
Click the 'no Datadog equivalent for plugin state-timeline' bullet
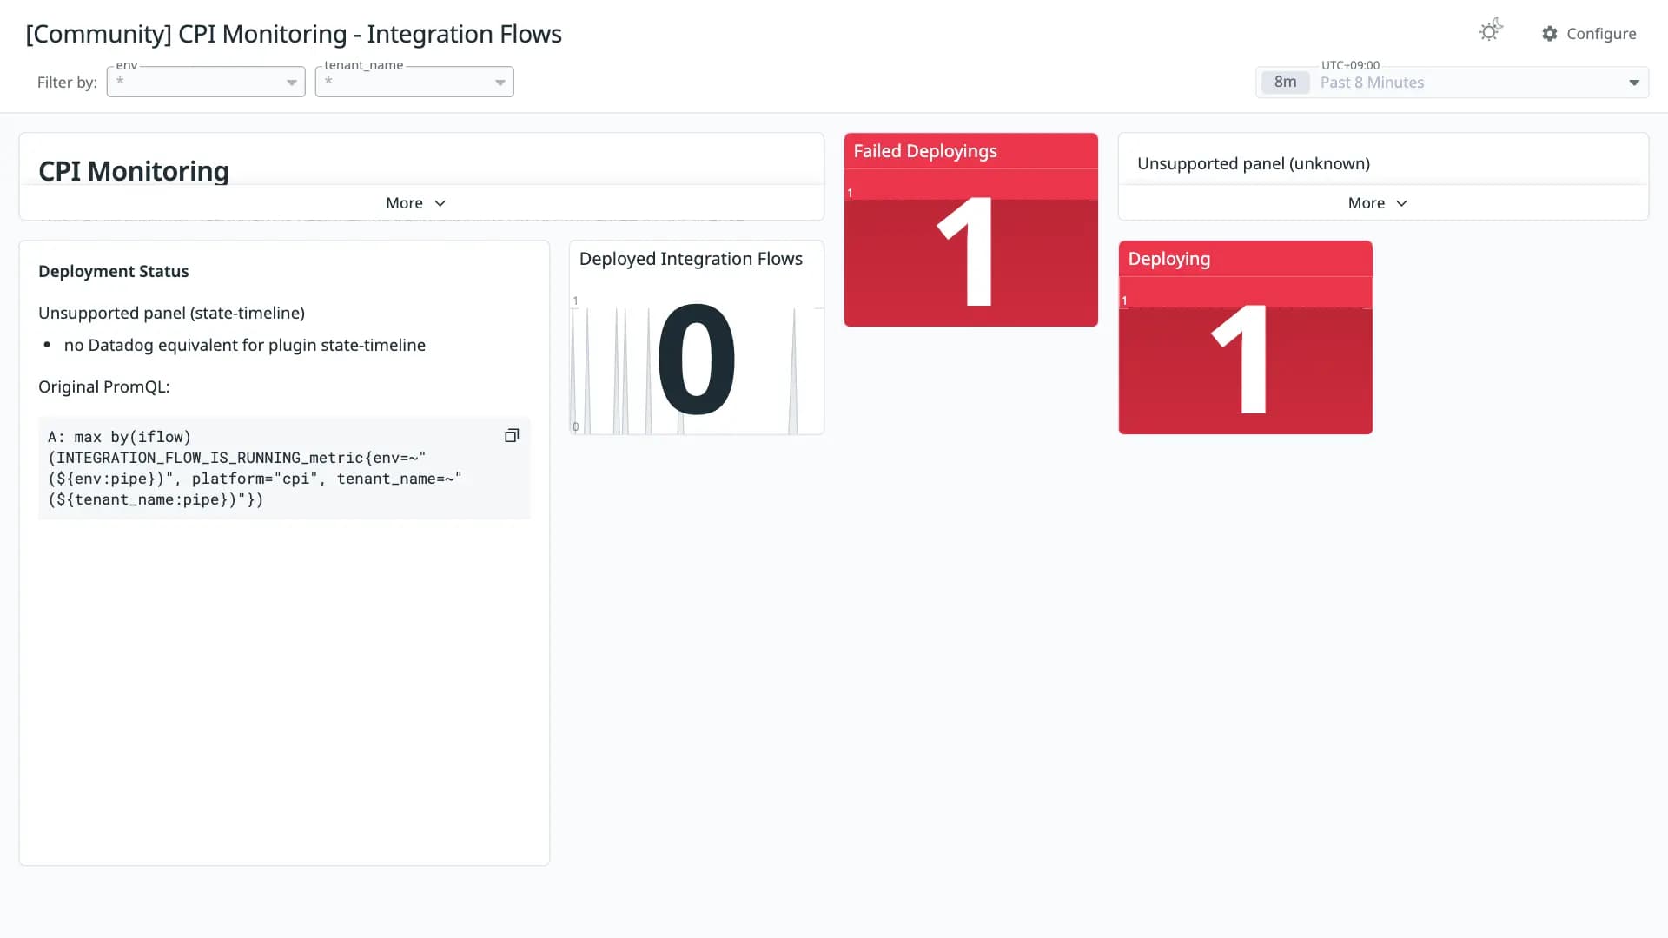coord(245,345)
